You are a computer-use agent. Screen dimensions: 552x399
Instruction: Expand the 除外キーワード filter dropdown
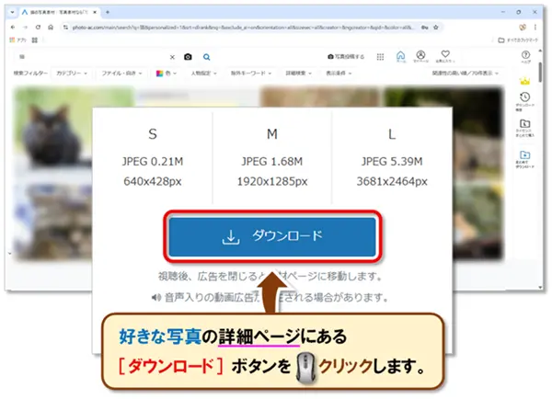click(x=251, y=74)
